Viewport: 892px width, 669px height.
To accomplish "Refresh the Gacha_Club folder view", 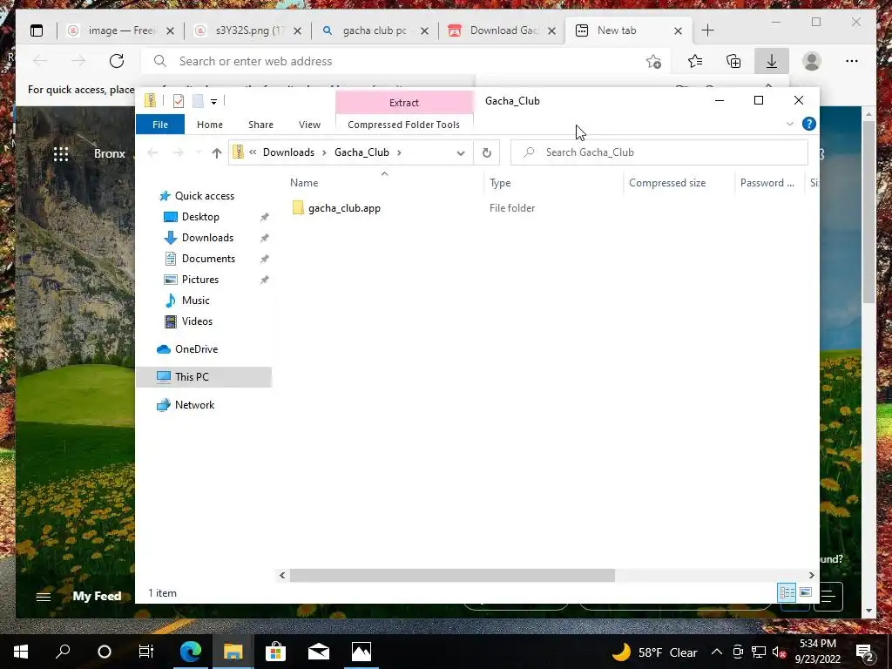I will [486, 152].
